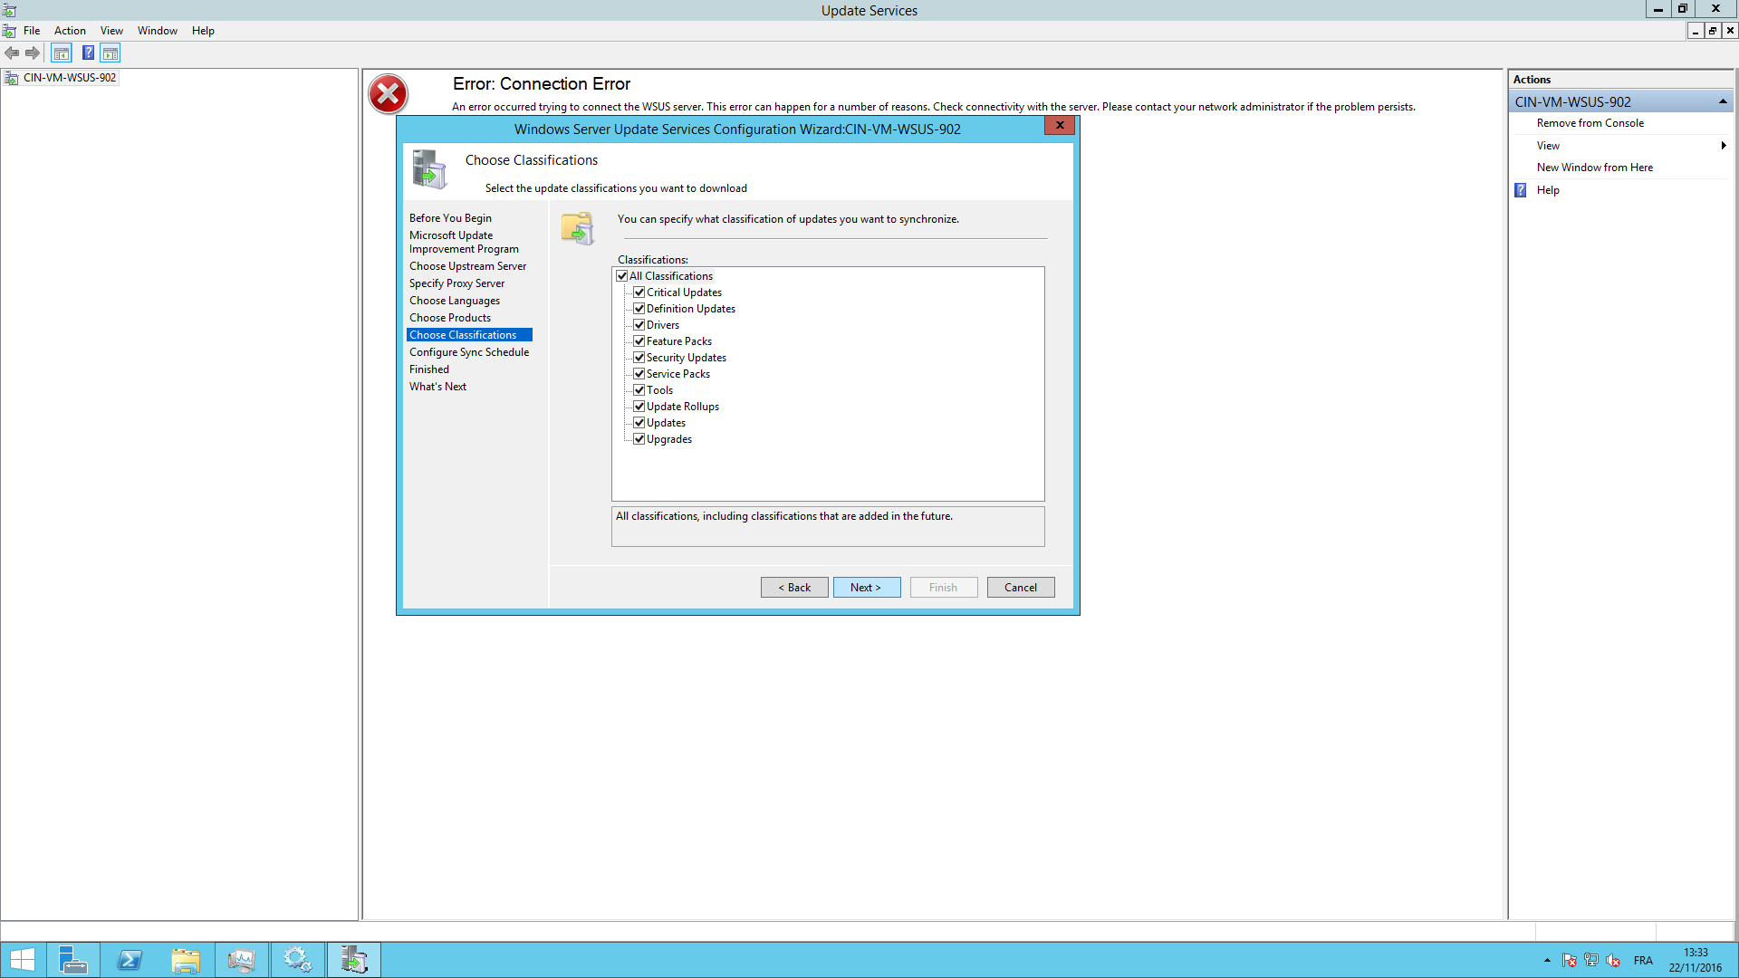Select the CIN-VM-WSUS-902 server tree icon

click(12, 78)
